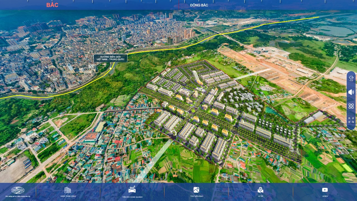The width and height of the screenshot is (357, 201).
Task: Open the View Toàn Cảnh panorama tab
Action: tap(68, 192)
